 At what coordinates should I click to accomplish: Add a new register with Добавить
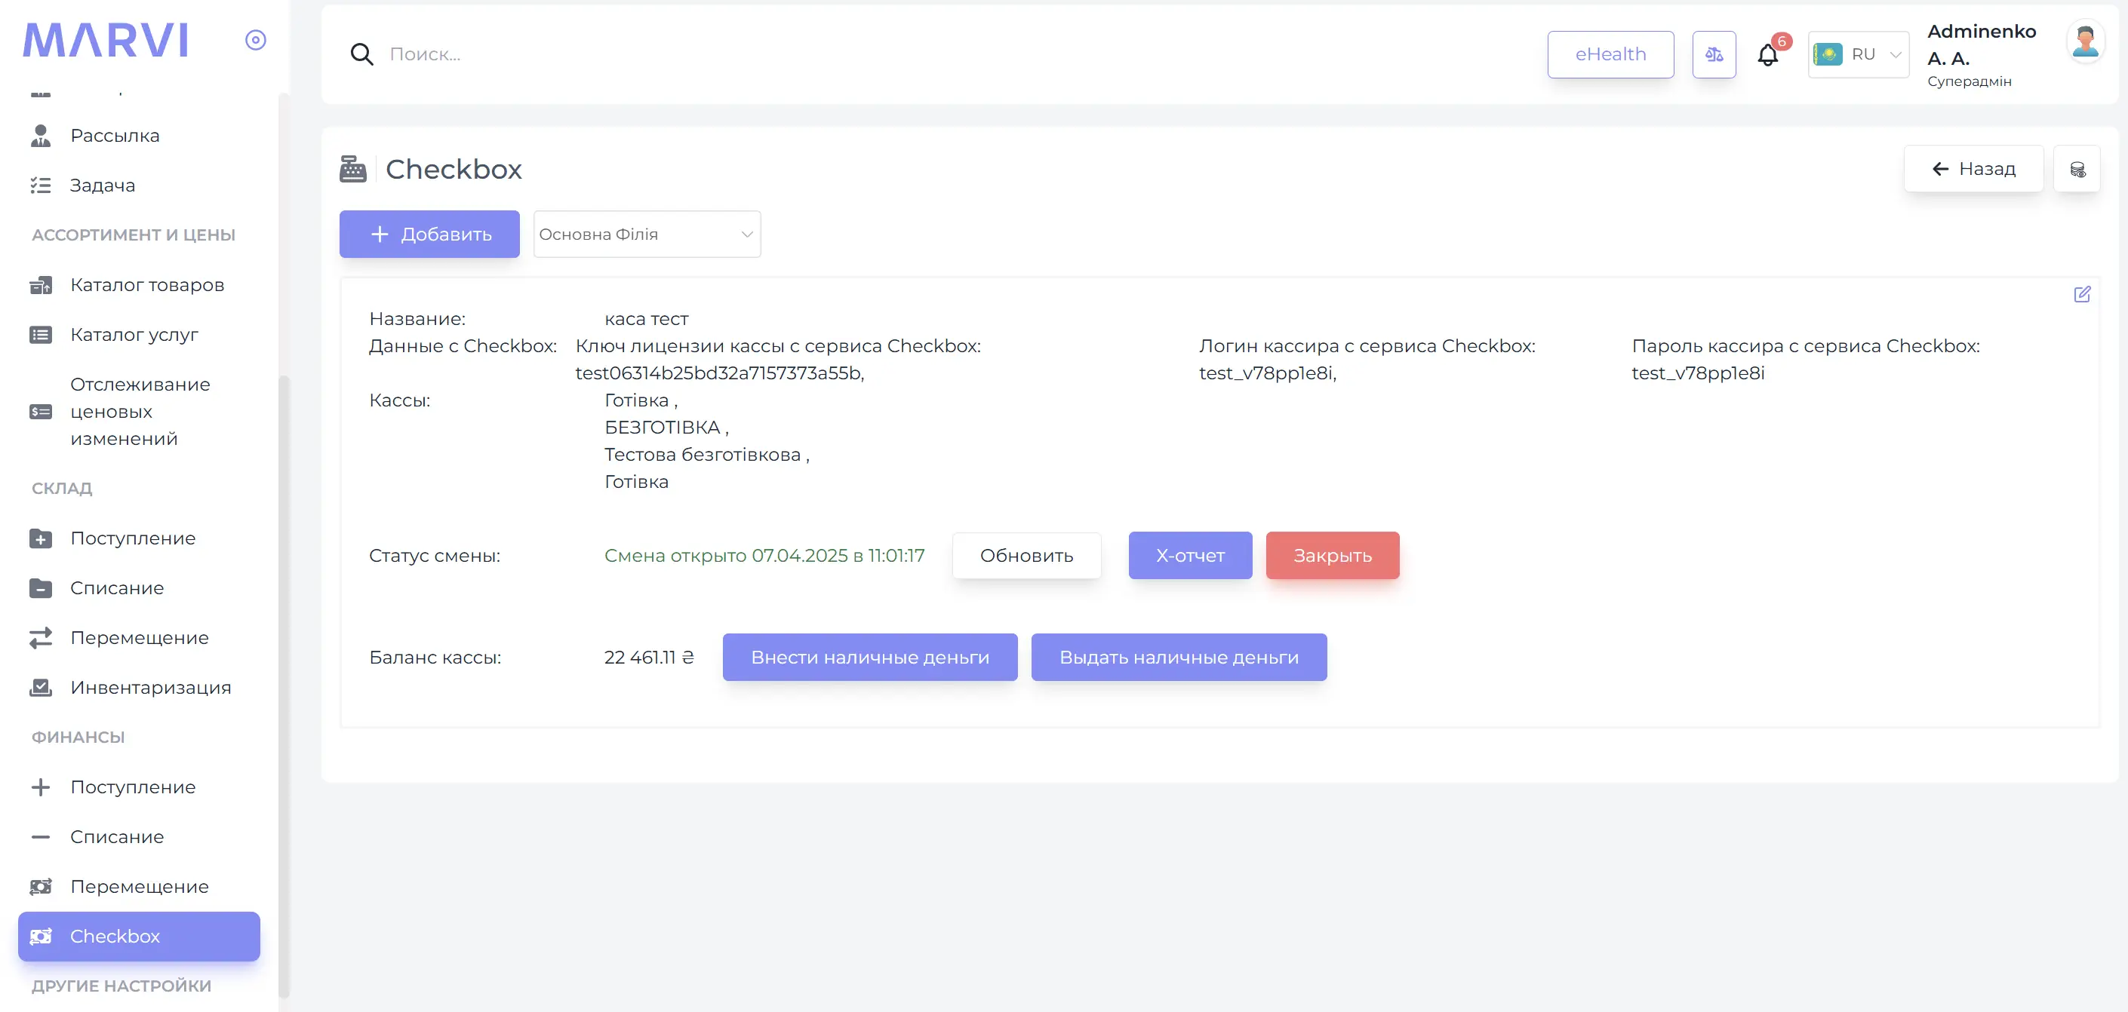coord(429,235)
